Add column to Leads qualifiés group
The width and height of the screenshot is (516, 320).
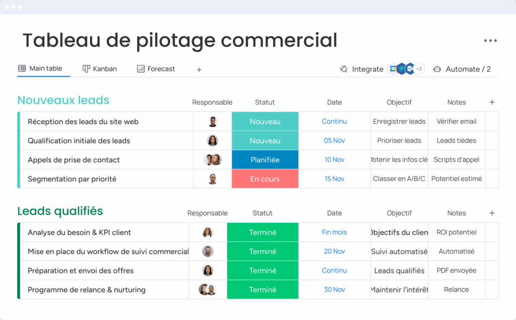492,213
